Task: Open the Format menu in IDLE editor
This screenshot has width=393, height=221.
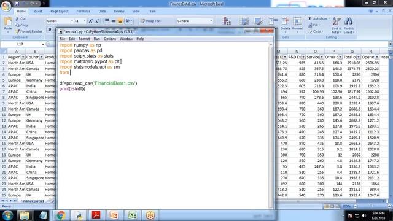Action: [84, 39]
